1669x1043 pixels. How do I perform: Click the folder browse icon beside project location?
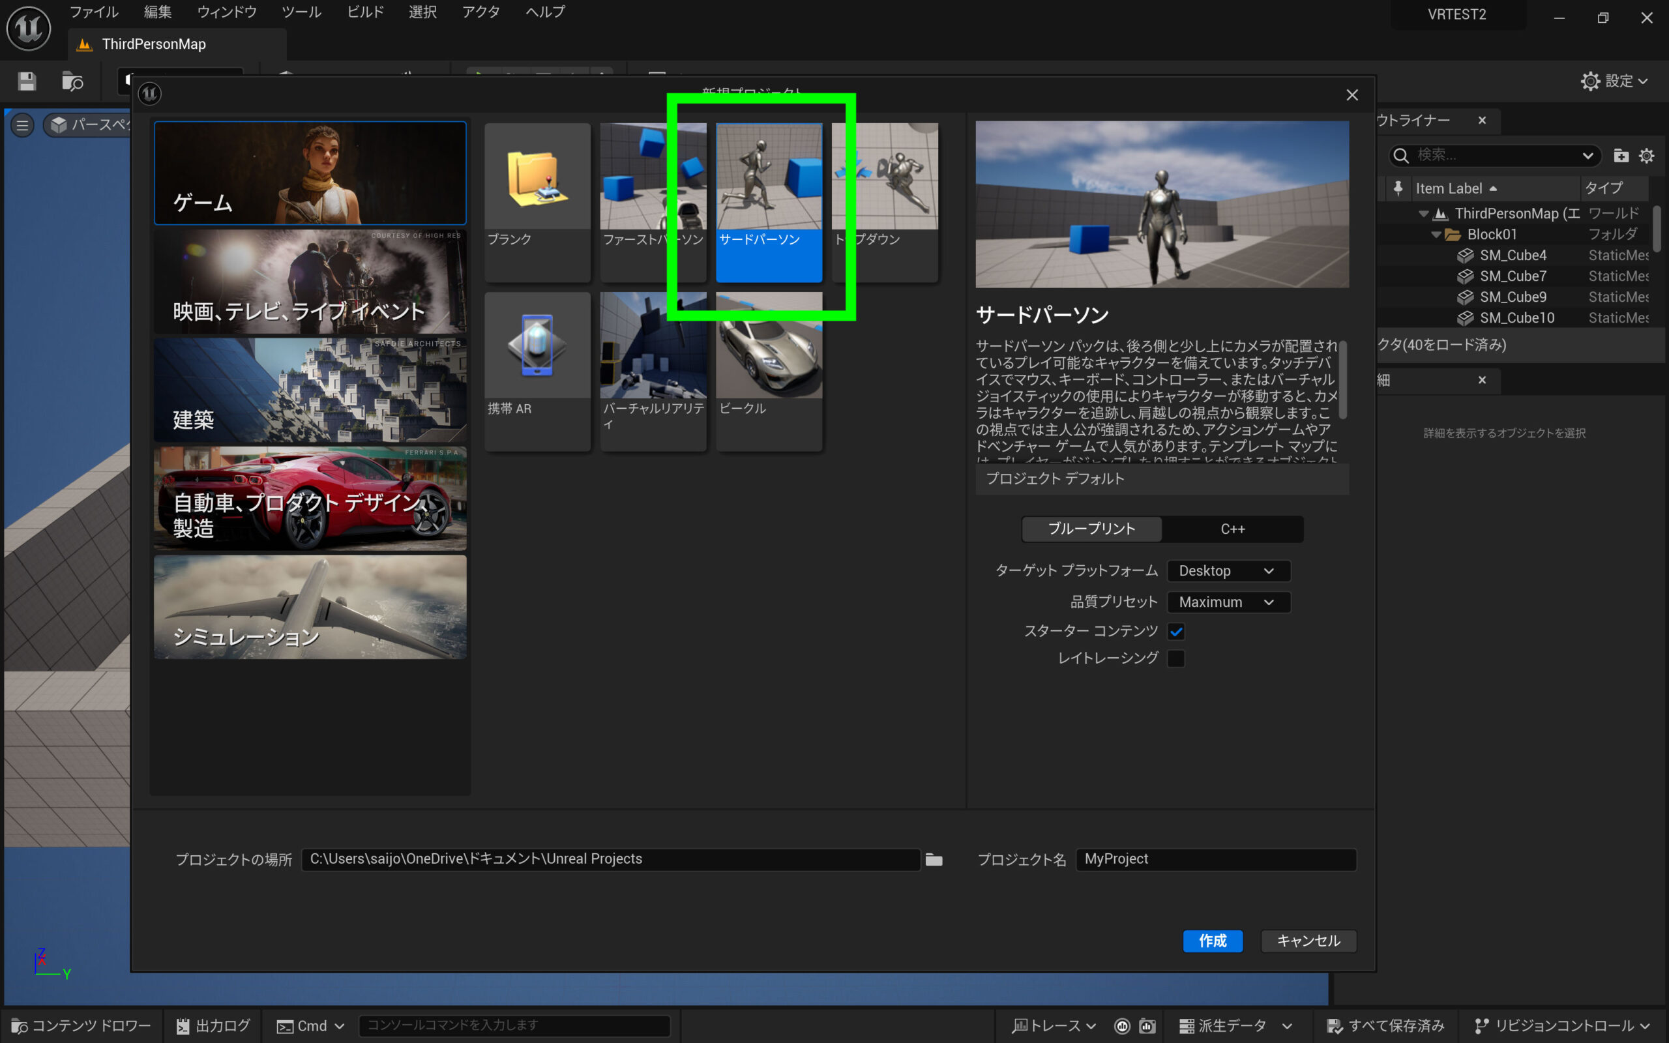934,860
